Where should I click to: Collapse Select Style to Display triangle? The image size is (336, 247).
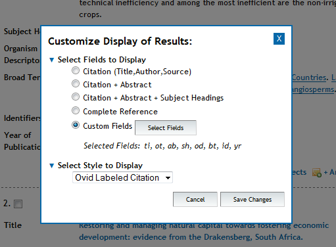click(52, 166)
